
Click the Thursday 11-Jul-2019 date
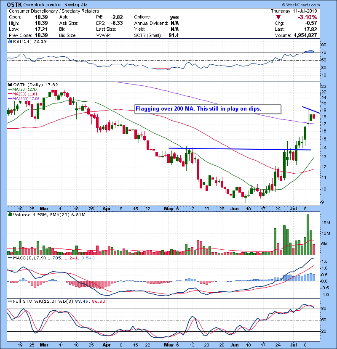[x=294, y=11]
